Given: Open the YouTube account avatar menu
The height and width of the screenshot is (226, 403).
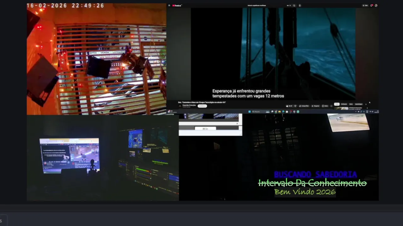Looking at the screenshot, I should (376, 5).
